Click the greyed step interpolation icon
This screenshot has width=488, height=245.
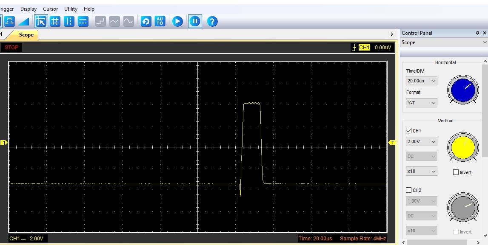(x=100, y=21)
